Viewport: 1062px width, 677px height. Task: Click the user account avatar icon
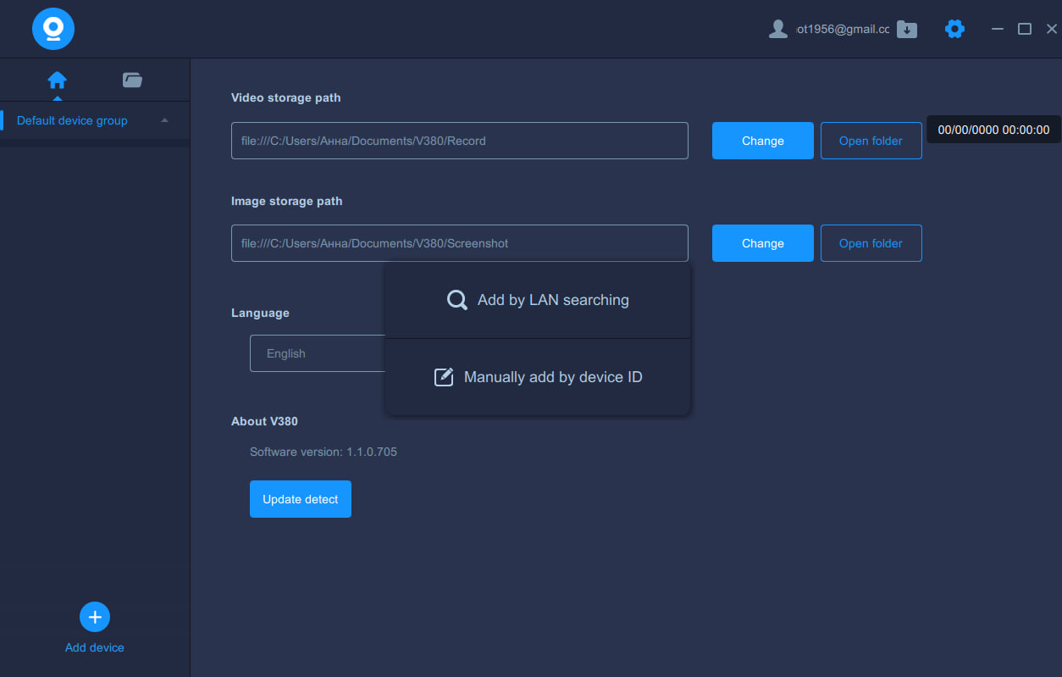point(777,30)
